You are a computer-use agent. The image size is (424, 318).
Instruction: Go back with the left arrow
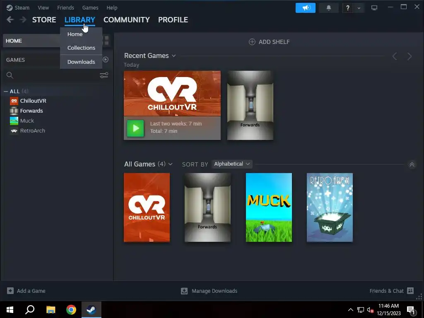pos(10,19)
